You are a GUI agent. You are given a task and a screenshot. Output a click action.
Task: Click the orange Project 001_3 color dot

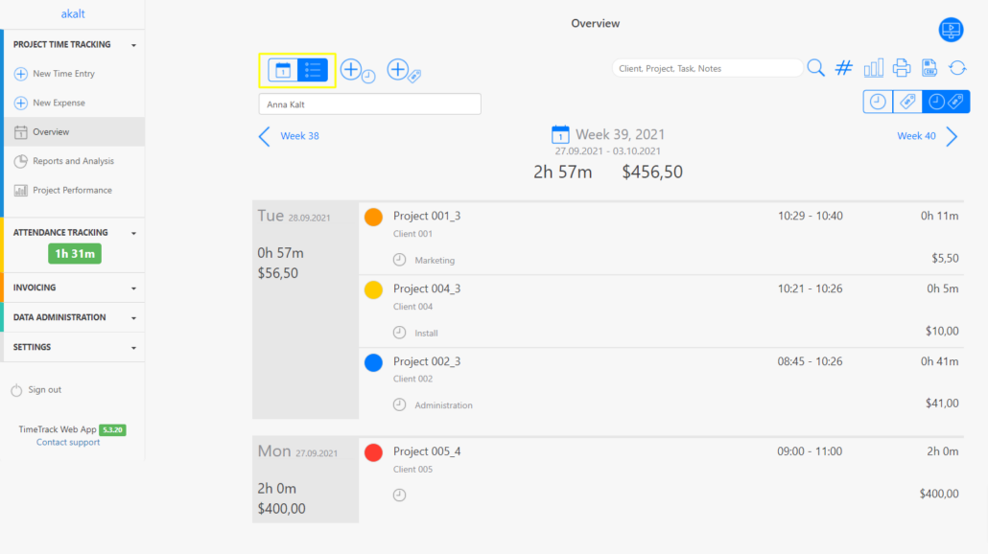tap(374, 218)
